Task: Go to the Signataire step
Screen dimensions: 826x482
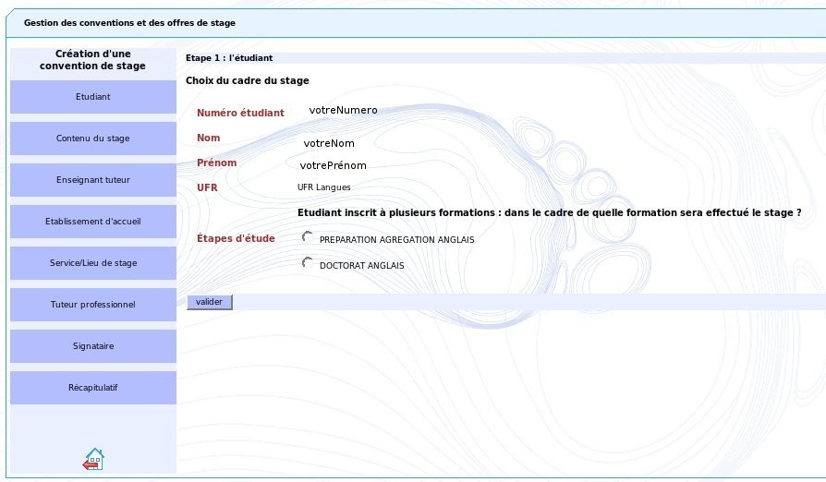Action: [x=93, y=346]
